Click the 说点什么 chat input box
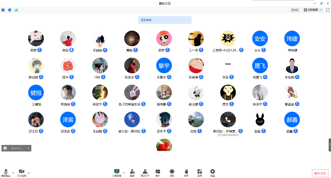Image resolution: width=331 pixels, height=178 pixels. (17, 148)
